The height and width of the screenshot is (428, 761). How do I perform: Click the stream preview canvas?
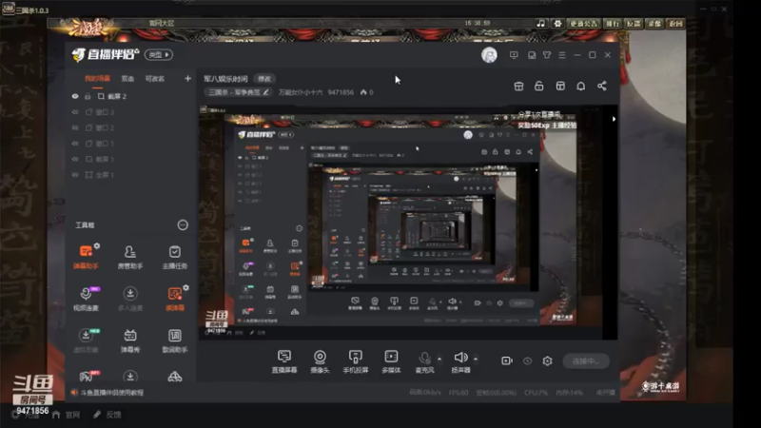[408, 223]
